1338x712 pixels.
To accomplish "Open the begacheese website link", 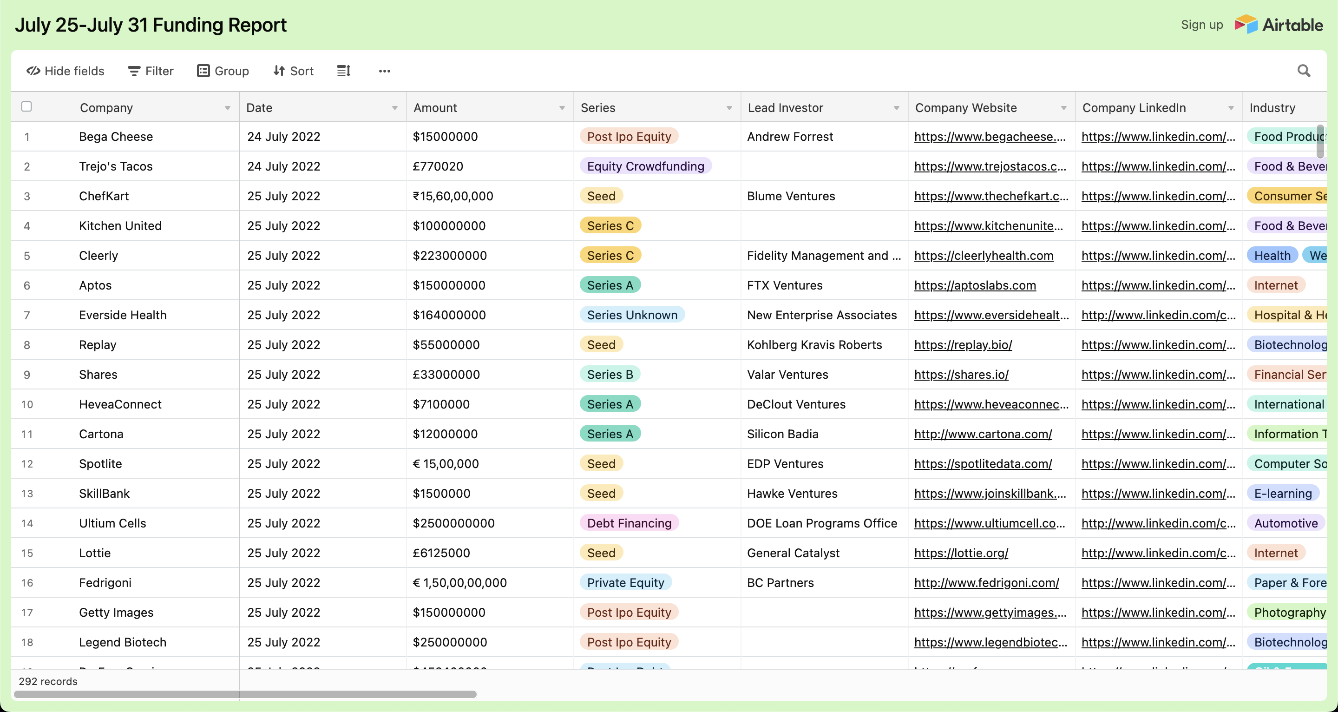I will pos(990,137).
